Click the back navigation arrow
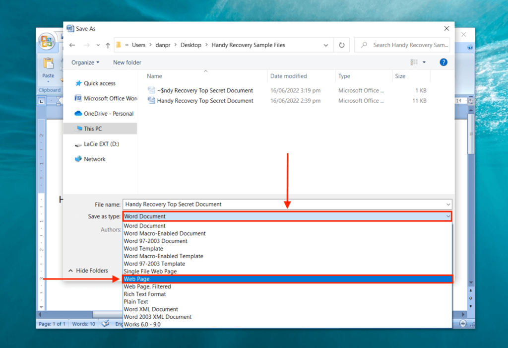 (72, 45)
